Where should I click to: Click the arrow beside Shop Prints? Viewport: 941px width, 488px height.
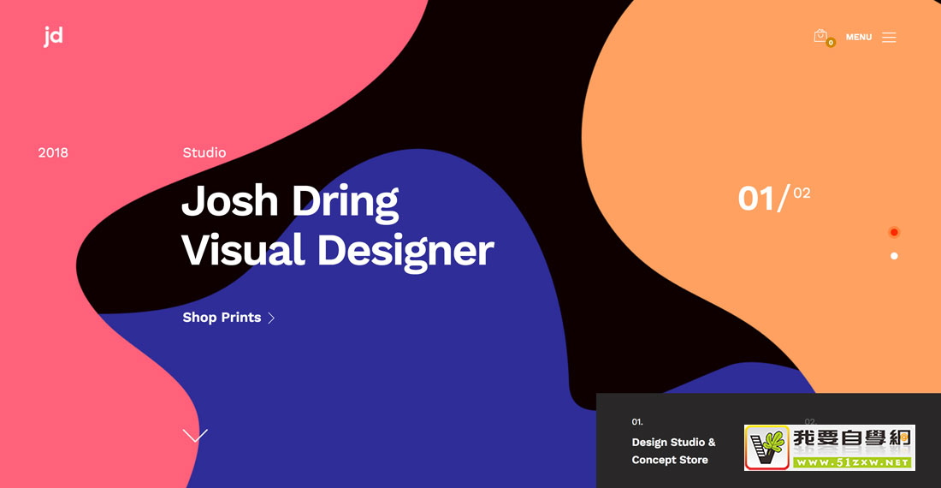(x=271, y=318)
